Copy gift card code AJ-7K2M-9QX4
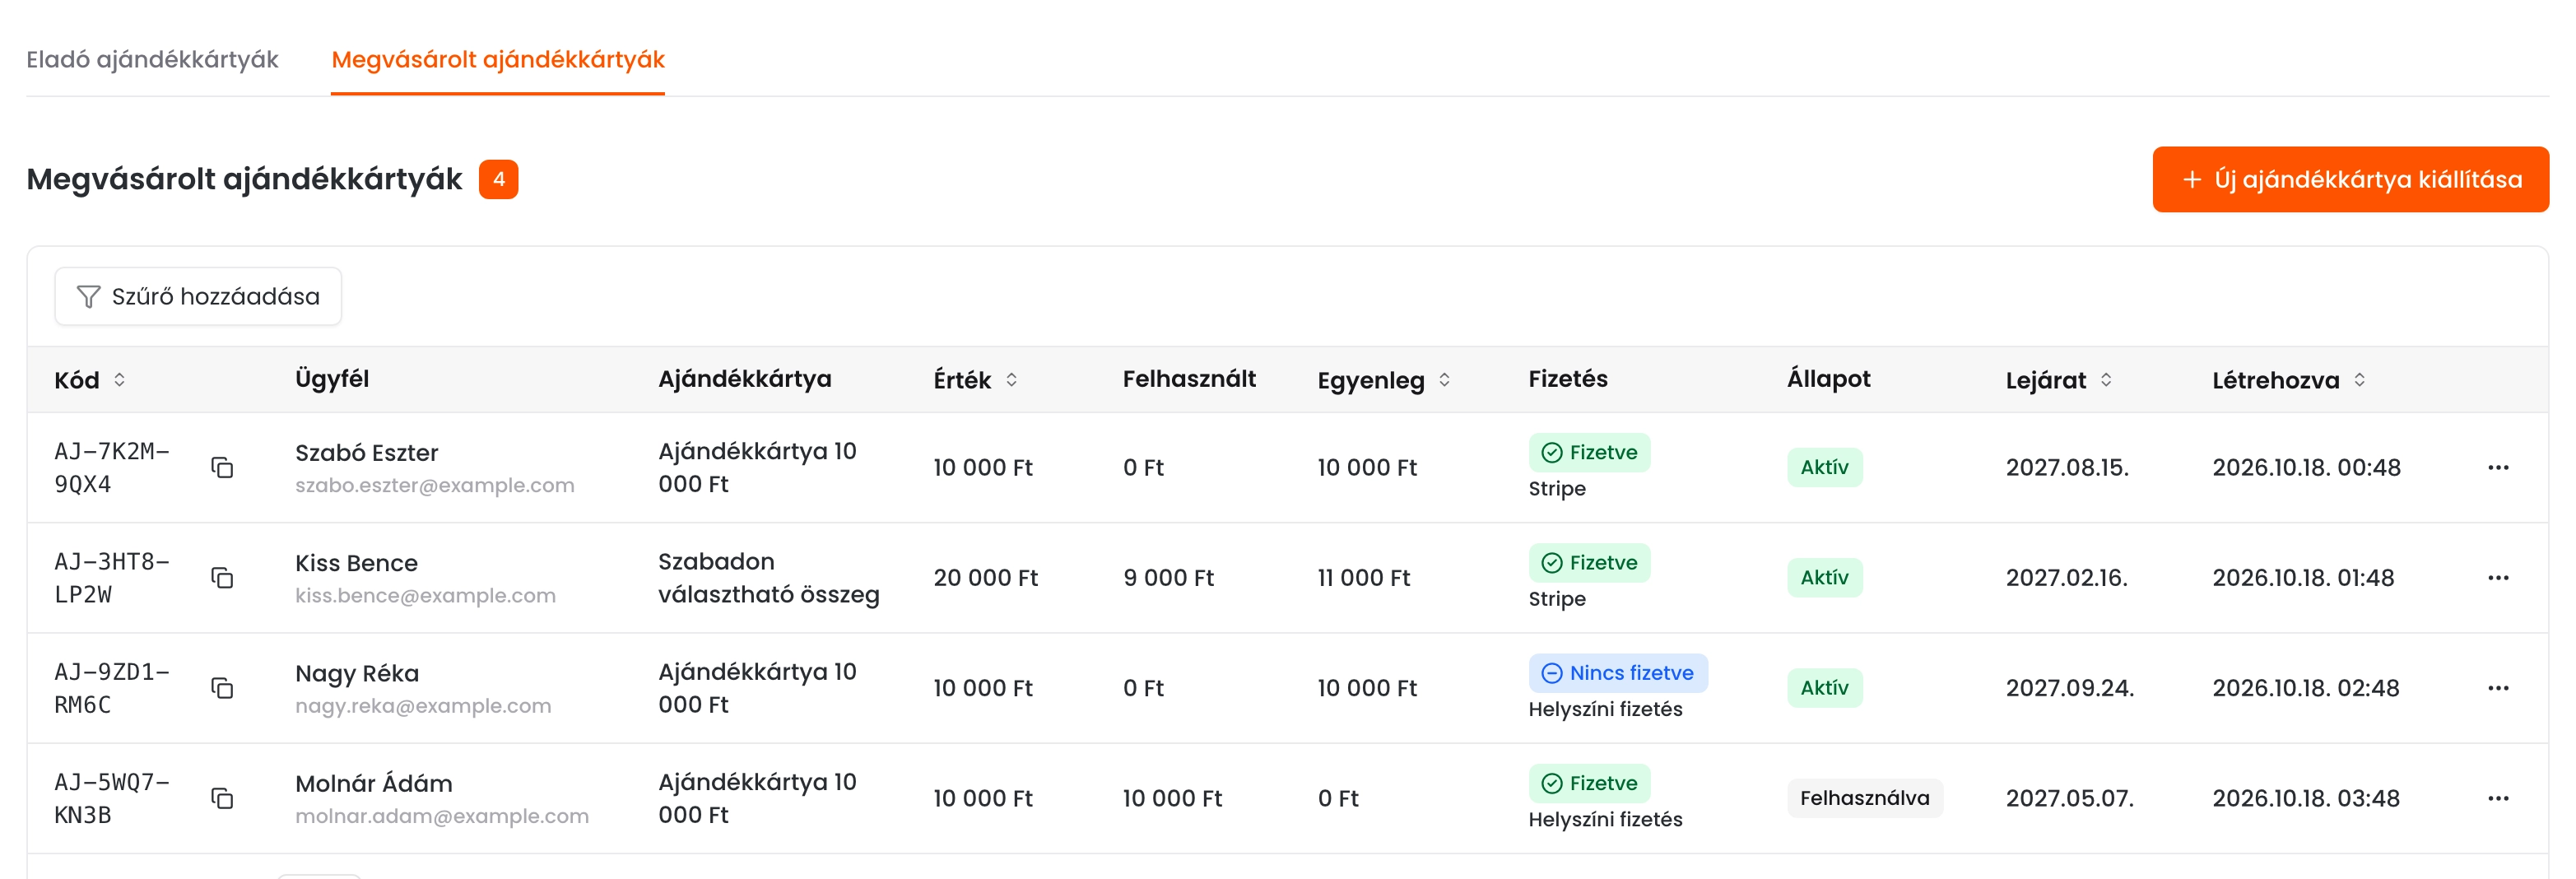Image resolution: width=2576 pixels, height=879 pixels. coord(222,468)
